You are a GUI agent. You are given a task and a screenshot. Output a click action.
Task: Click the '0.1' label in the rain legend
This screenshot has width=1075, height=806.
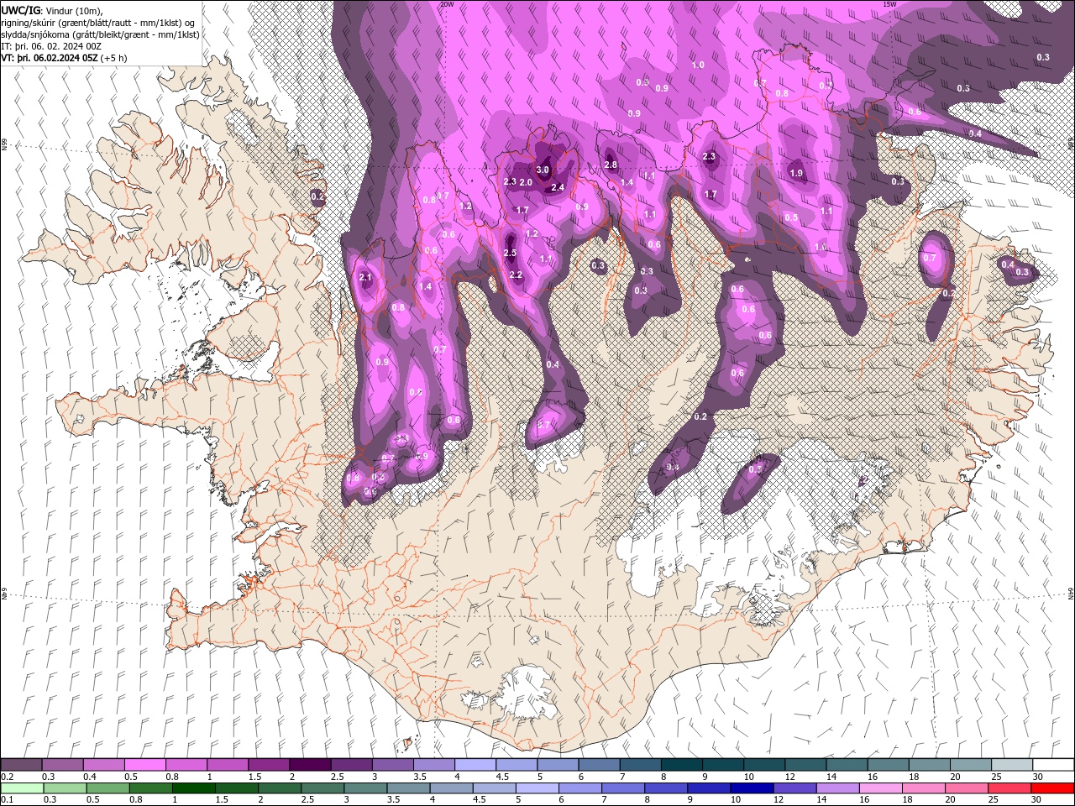7,800
